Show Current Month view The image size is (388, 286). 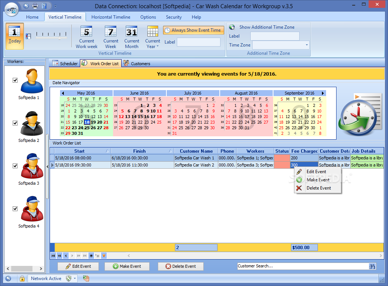(132, 37)
